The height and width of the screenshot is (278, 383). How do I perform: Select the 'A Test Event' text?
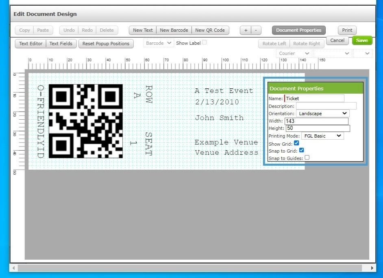224,91
